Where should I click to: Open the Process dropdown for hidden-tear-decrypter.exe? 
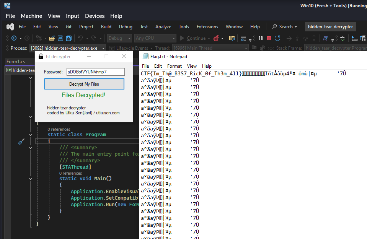coord(102,48)
